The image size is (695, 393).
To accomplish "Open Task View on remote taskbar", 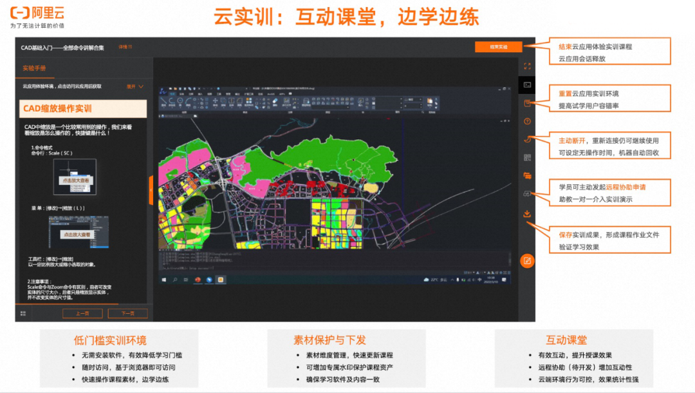I will 186,280.
